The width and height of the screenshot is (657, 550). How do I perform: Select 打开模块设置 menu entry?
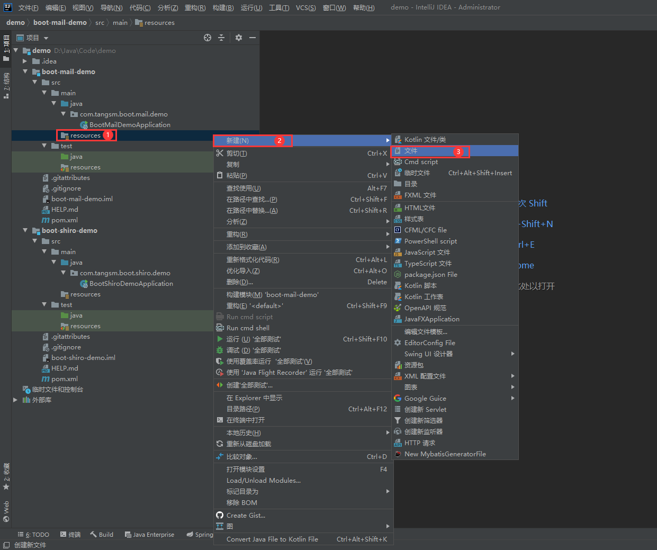[303, 469]
